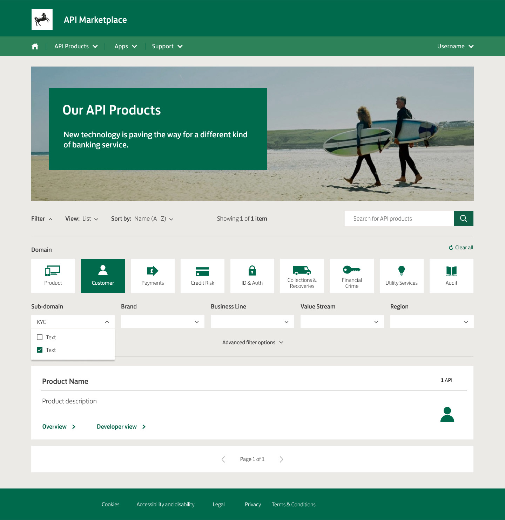Select the Utility Services domain tile
The image size is (505, 520).
pos(402,276)
